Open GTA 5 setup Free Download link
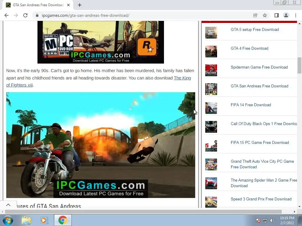Viewport: 302px width, 226px height. [x=255, y=30]
